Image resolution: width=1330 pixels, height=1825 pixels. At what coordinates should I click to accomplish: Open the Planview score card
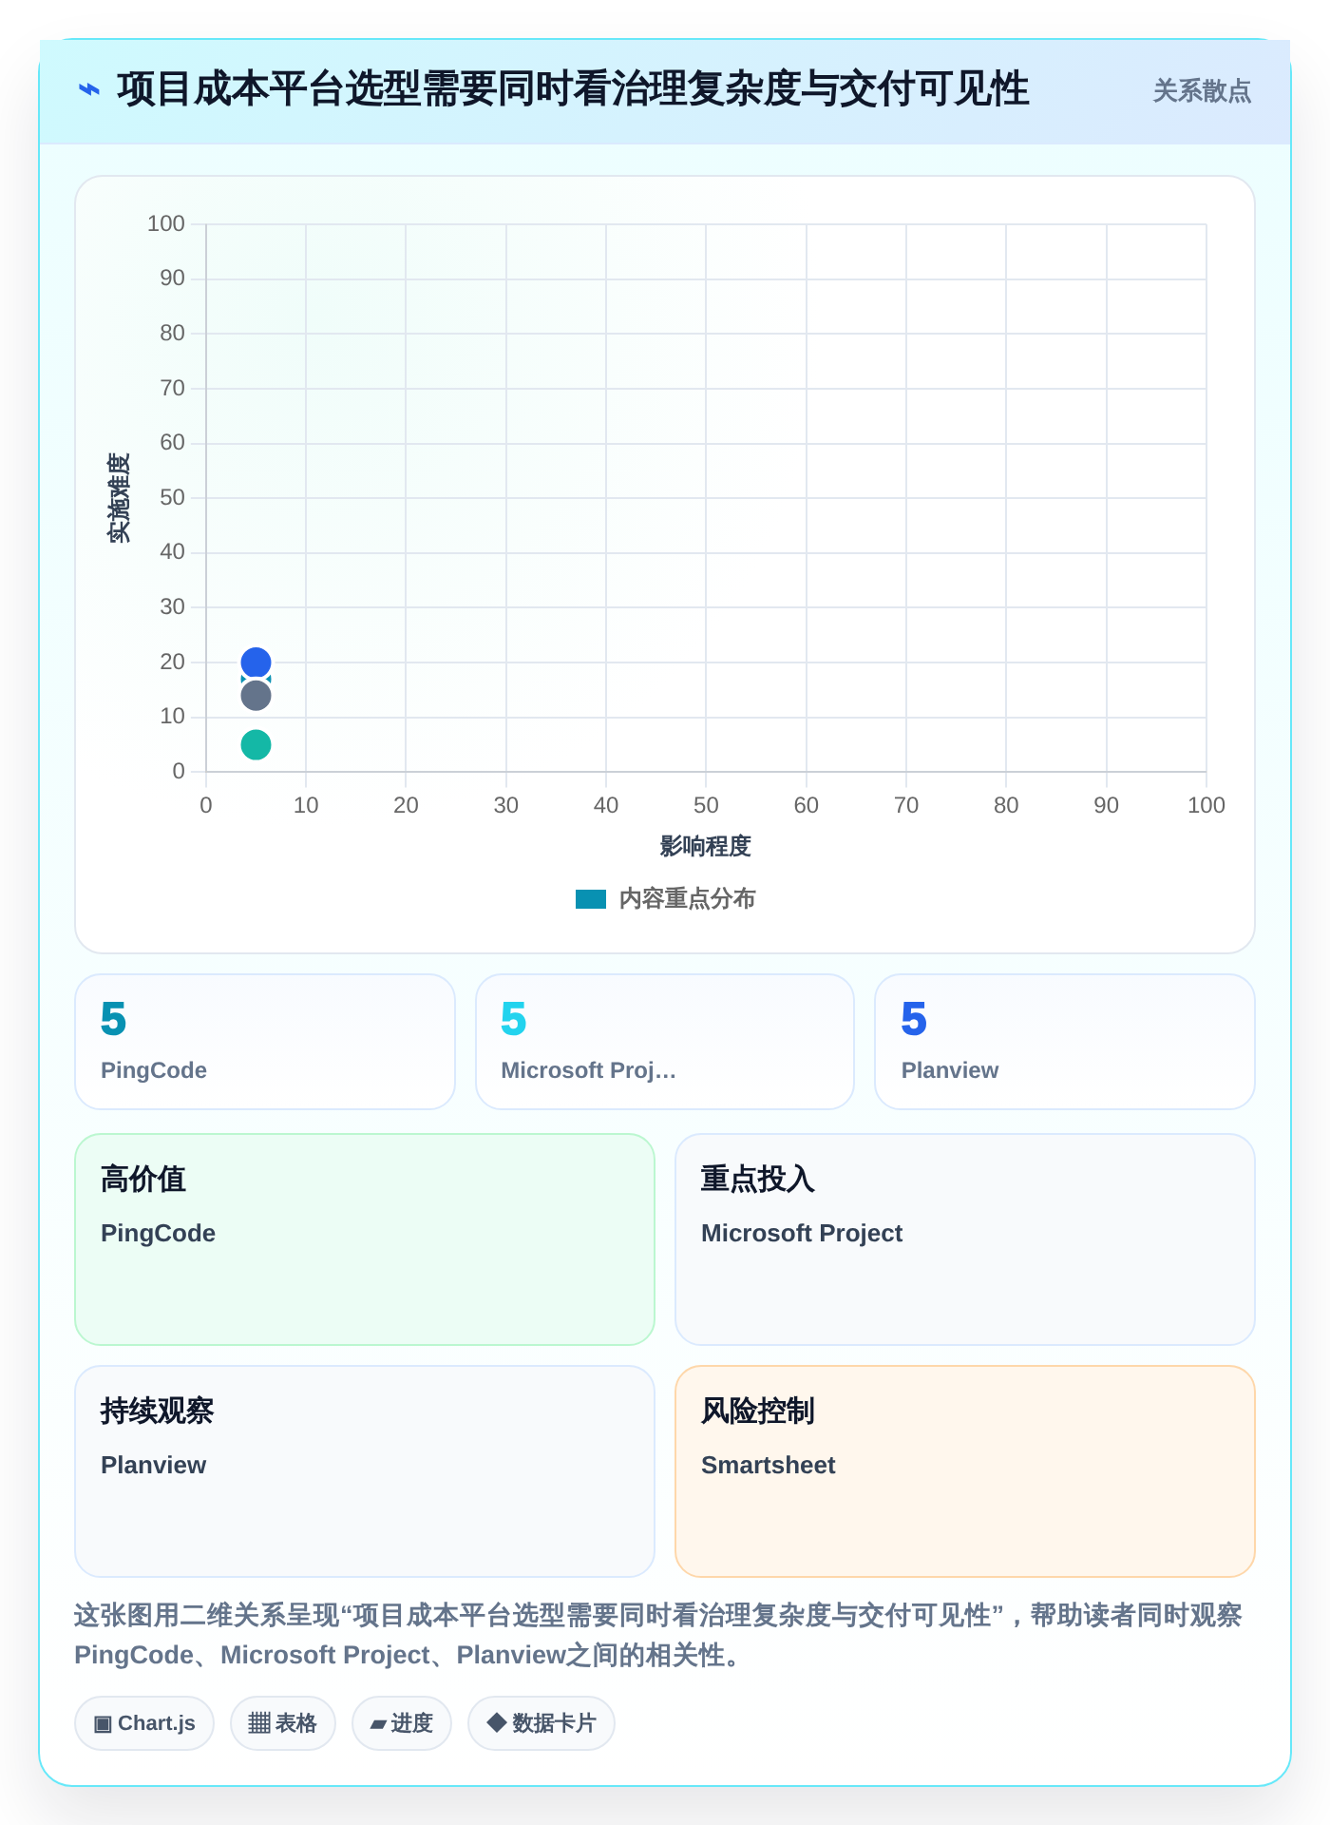[1065, 1042]
